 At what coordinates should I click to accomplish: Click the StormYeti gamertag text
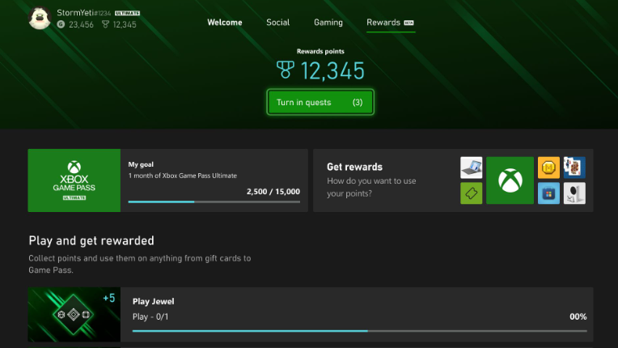[75, 13]
